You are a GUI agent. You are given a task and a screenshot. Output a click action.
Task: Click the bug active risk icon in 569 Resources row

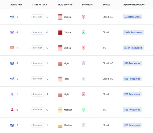tap(12, 94)
